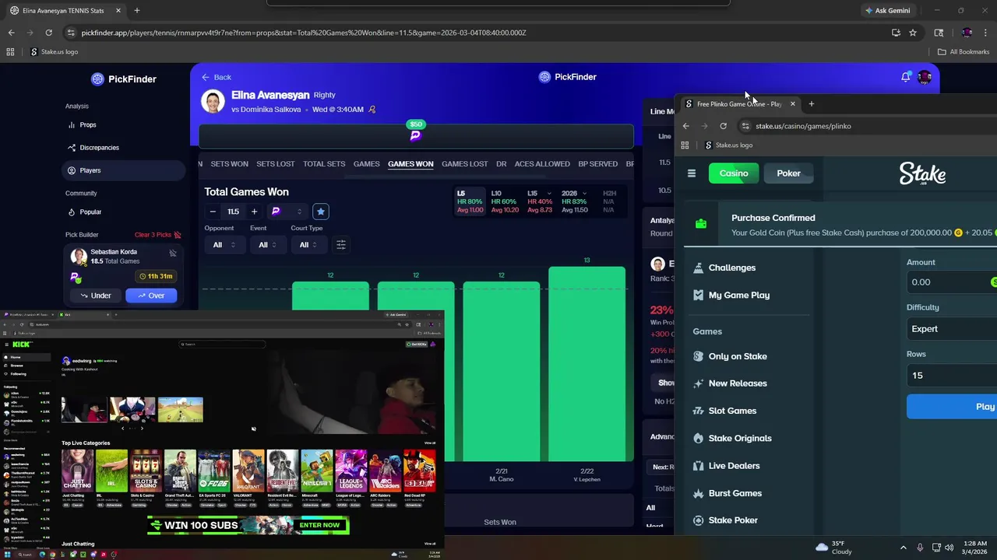997x560 pixels.
Task: Switch to SETS LOST stat tab
Action: click(276, 164)
